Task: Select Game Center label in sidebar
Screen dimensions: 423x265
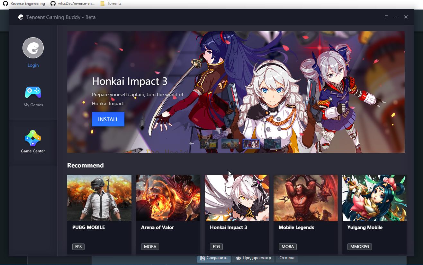Action: point(33,151)
